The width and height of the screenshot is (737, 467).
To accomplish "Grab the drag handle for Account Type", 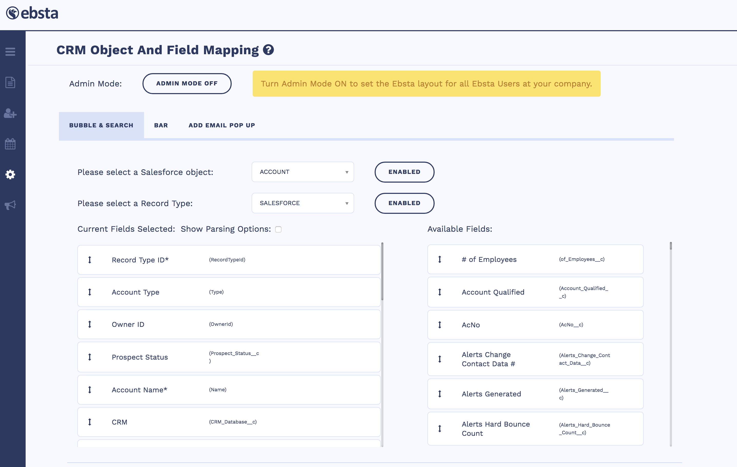I will [x=90, y=292].
